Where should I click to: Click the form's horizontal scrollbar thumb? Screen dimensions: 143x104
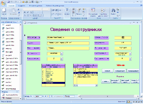point(107,96)
